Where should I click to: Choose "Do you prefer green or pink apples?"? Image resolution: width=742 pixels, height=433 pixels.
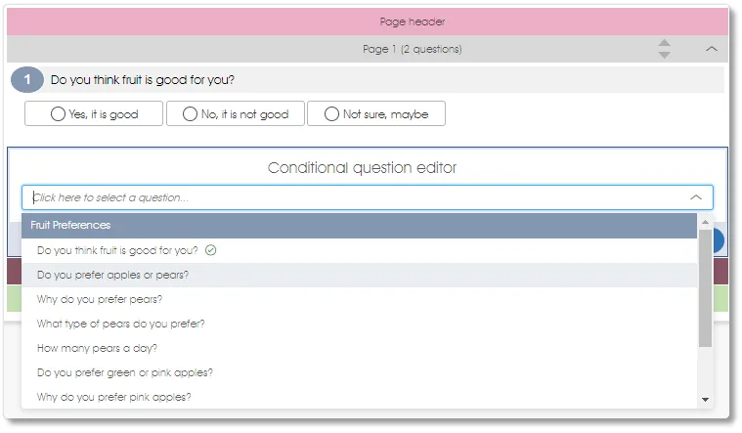(125, 372)
